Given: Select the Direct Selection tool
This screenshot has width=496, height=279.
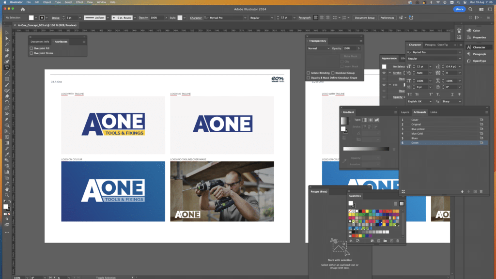Looking at the screenshot, I should point(7,38).
